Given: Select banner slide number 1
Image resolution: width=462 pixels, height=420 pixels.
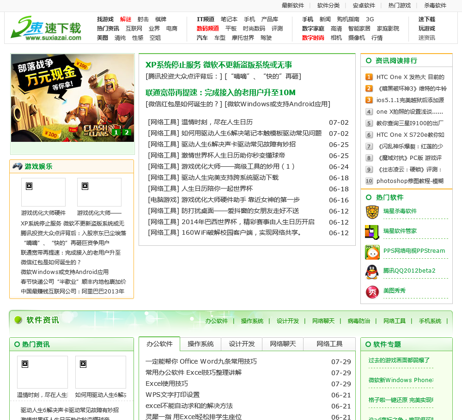Looking at the screenshot, I should tap(116, 132).
